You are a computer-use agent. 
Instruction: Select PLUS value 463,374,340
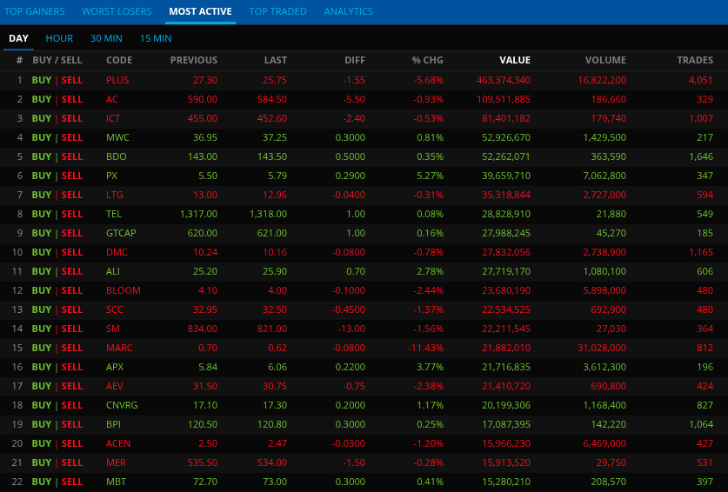(x=504, y=80)
